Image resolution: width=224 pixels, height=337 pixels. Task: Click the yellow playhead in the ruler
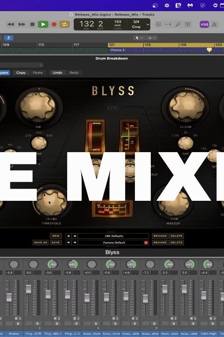coord(209,50)
